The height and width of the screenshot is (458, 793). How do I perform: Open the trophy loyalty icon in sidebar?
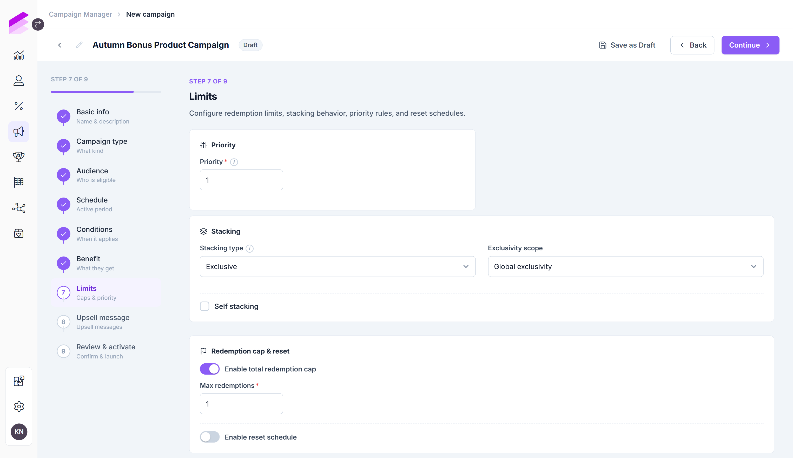click(x=18, y=157)
